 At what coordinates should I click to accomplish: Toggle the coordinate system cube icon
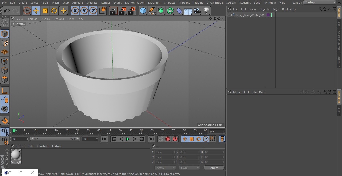pos(102,11)
